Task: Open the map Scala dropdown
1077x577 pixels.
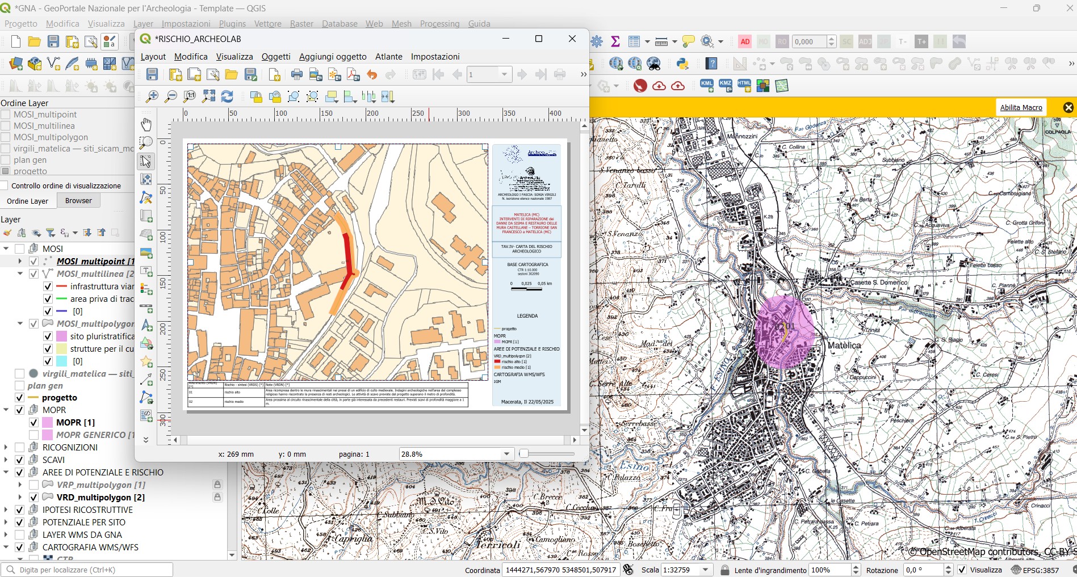Action: pyautogui.click(x=706, y=570)
